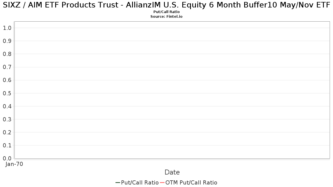This screenshot has width=333, height=187.
Task: Click the Put/Call Ratio legend label
Action: (x=140, y=183)
